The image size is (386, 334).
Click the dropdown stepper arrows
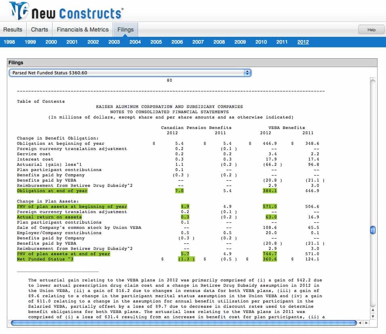[247, 73]
